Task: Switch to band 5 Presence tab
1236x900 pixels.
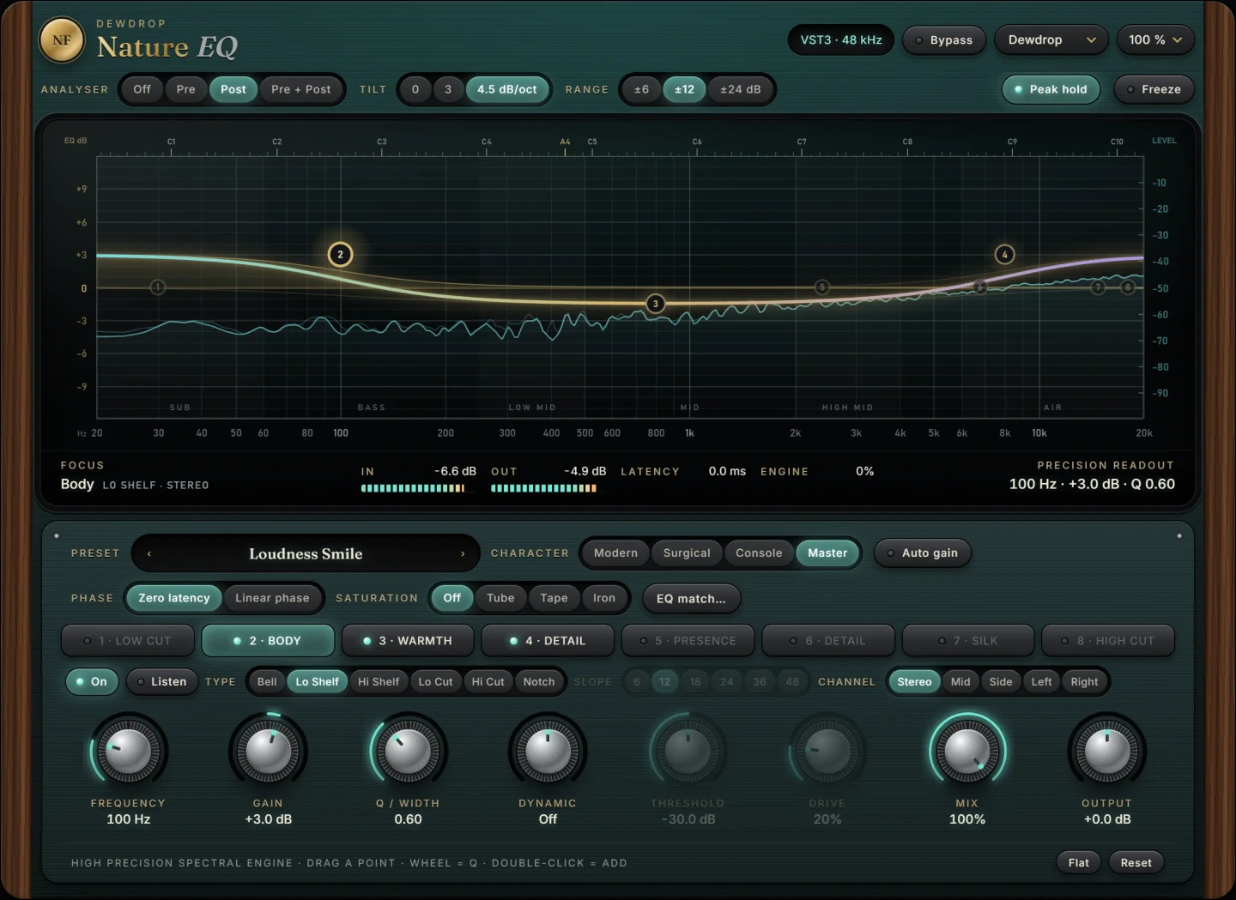Action: tap(688, 641)
